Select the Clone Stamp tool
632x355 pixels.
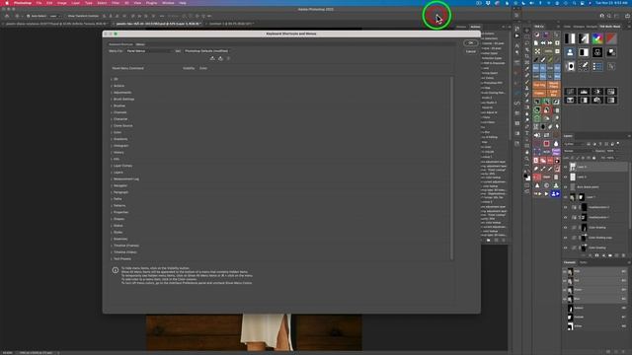[x=526, y=88]
